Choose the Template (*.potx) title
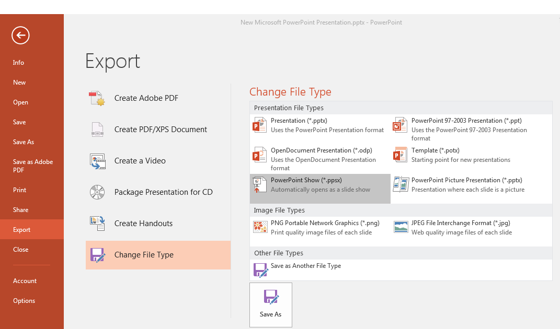Image resolution: width=560 pixels, height=329 pixels. (436, 150)
